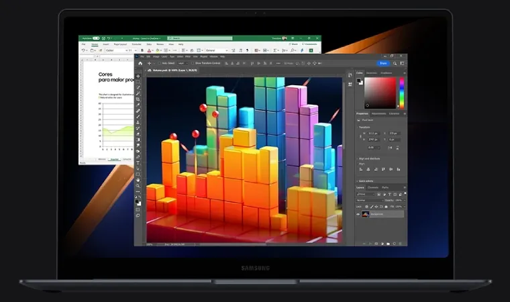The image size is (510, 302).
Task: Hide the Background layer with eye icon
Action: tap(358, 214)
